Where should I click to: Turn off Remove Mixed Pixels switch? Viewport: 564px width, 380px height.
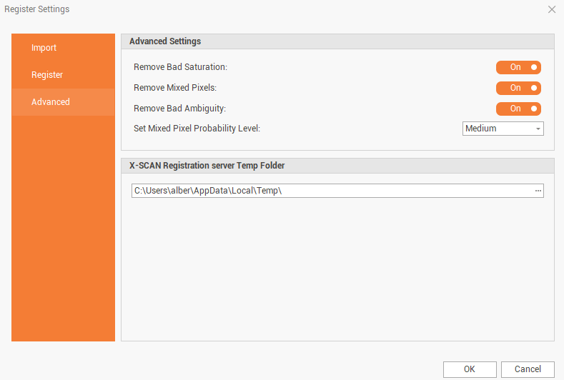pyautogui.click(x=518, y=88)
